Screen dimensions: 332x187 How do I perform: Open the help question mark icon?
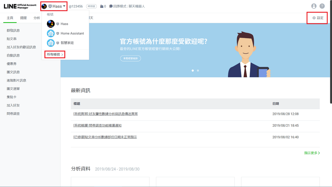[x=322, y=6]
